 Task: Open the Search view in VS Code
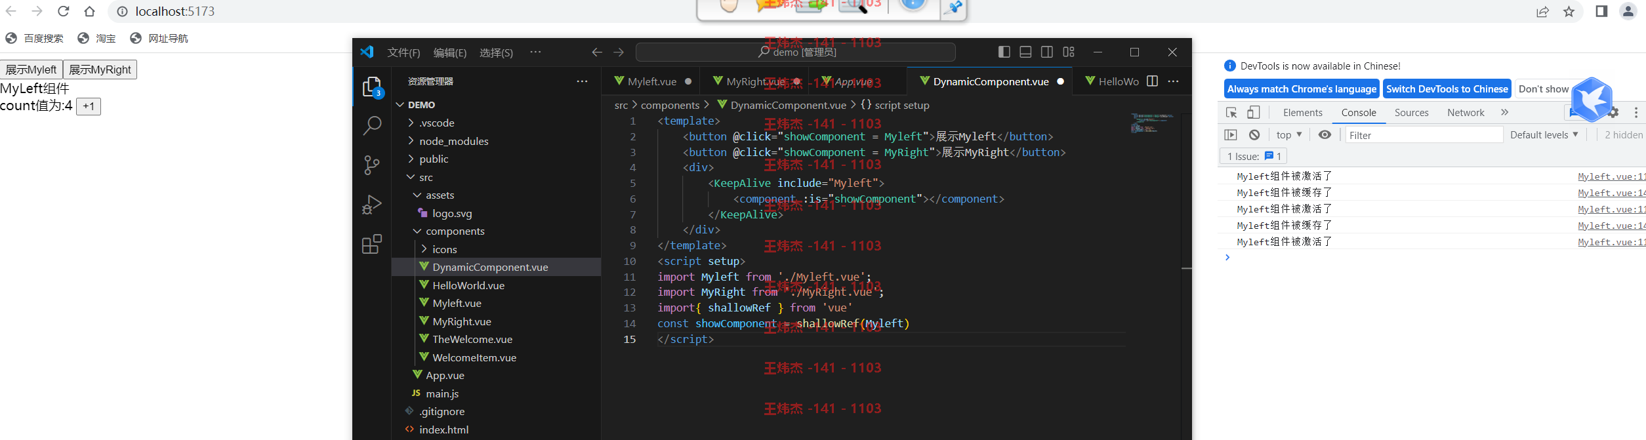[372, 125]
